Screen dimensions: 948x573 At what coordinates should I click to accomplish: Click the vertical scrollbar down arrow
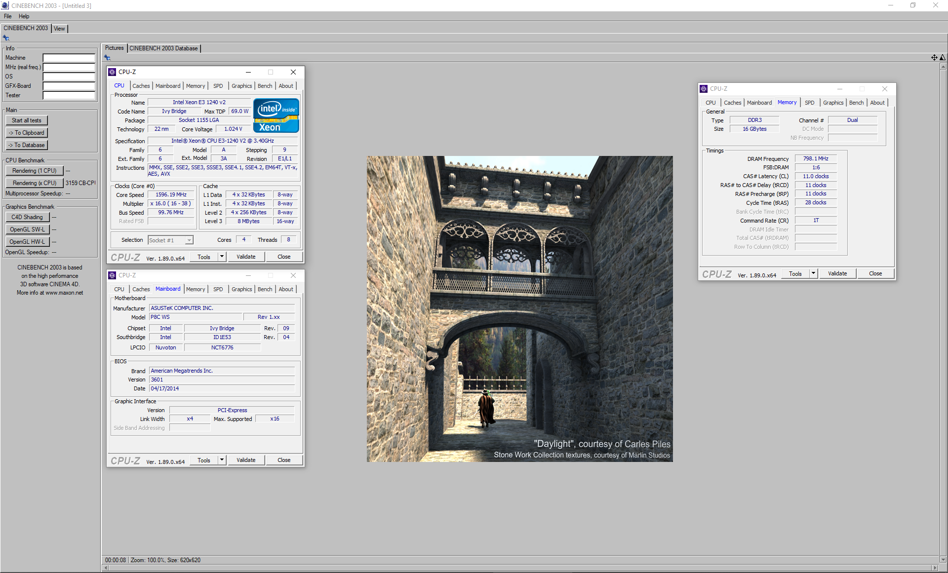click(944, 560)
